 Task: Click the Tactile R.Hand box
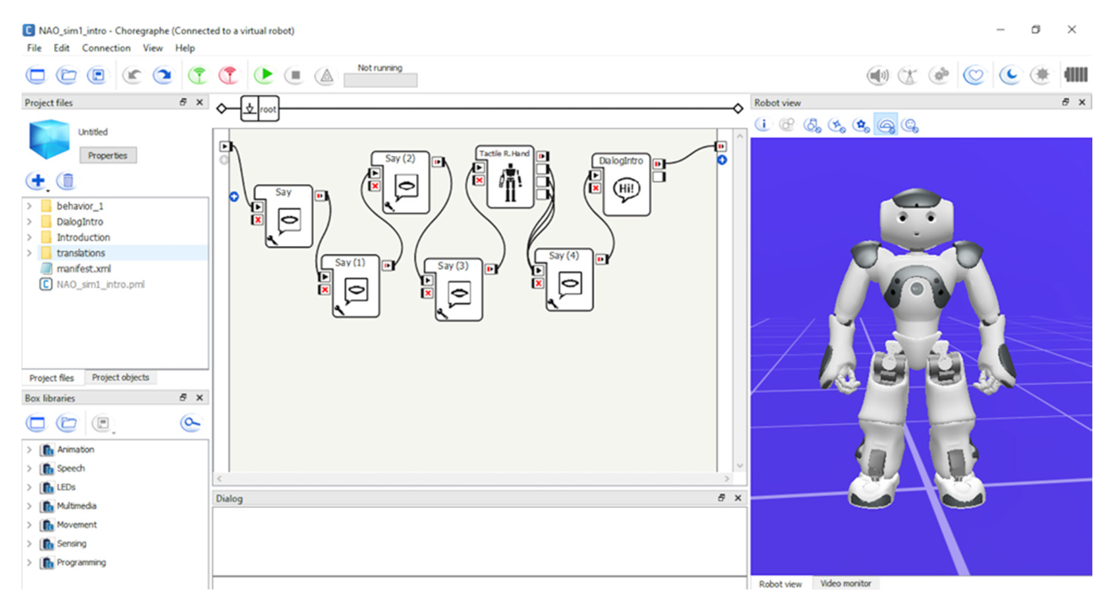[x=510, y=177]
